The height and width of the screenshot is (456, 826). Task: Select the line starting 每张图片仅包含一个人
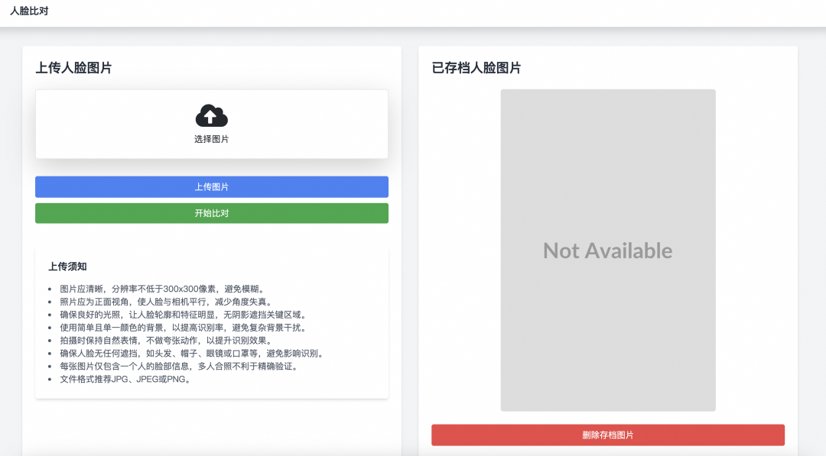[x=180, y=366]
